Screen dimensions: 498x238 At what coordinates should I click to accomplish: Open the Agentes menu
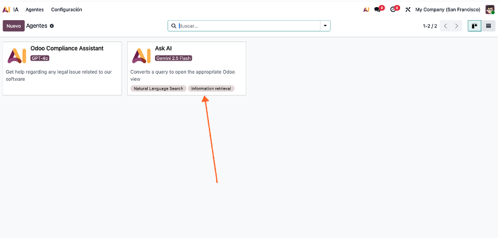[34, 9]
